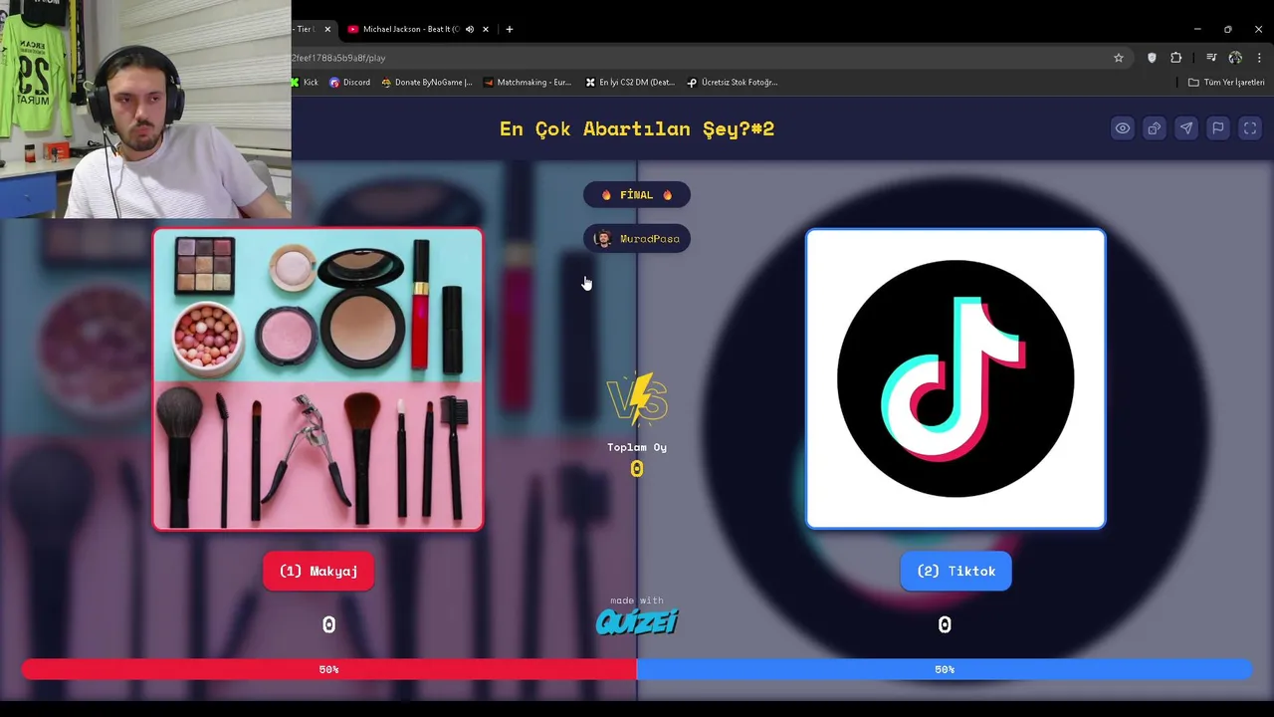Minimize the browser window

(x=1197, y=29)
